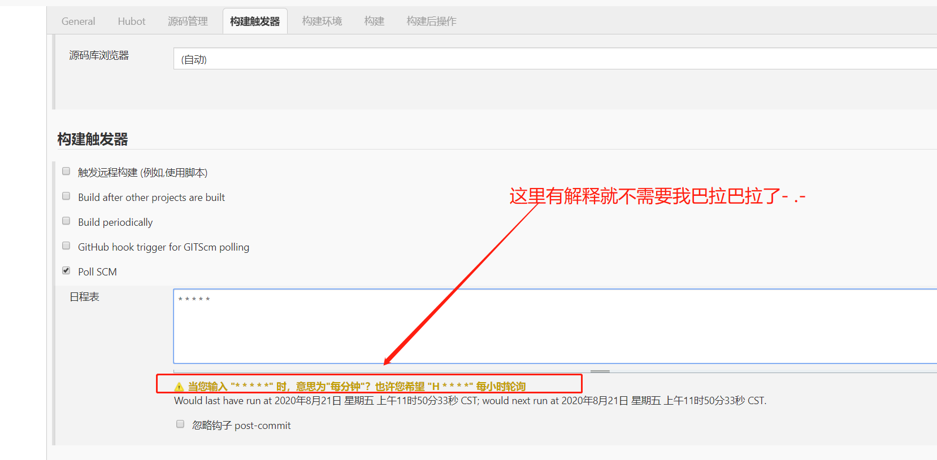Check Build after other projects are built
Viewport: 937px width, 460px height.
(x=66, y=196)
